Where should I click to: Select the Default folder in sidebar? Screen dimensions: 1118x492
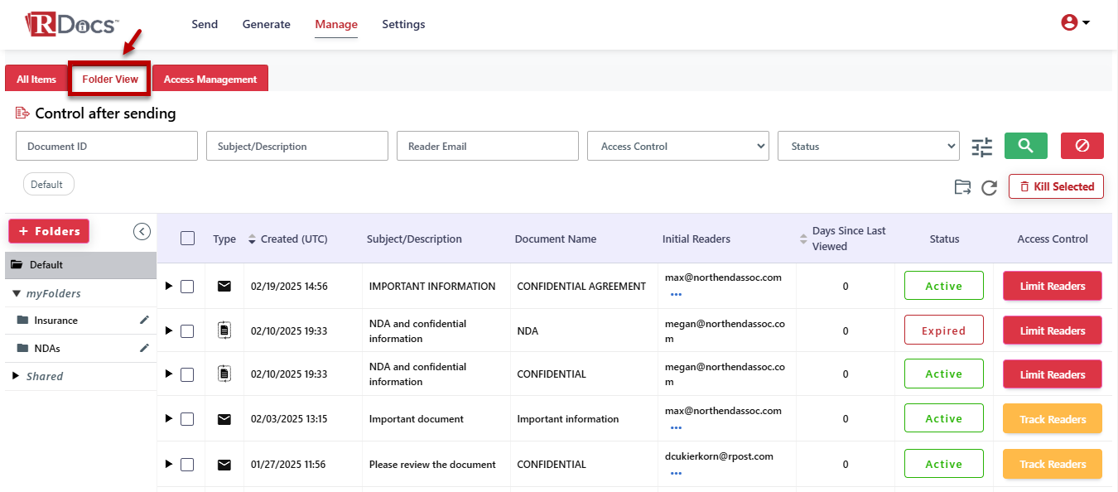80,265
